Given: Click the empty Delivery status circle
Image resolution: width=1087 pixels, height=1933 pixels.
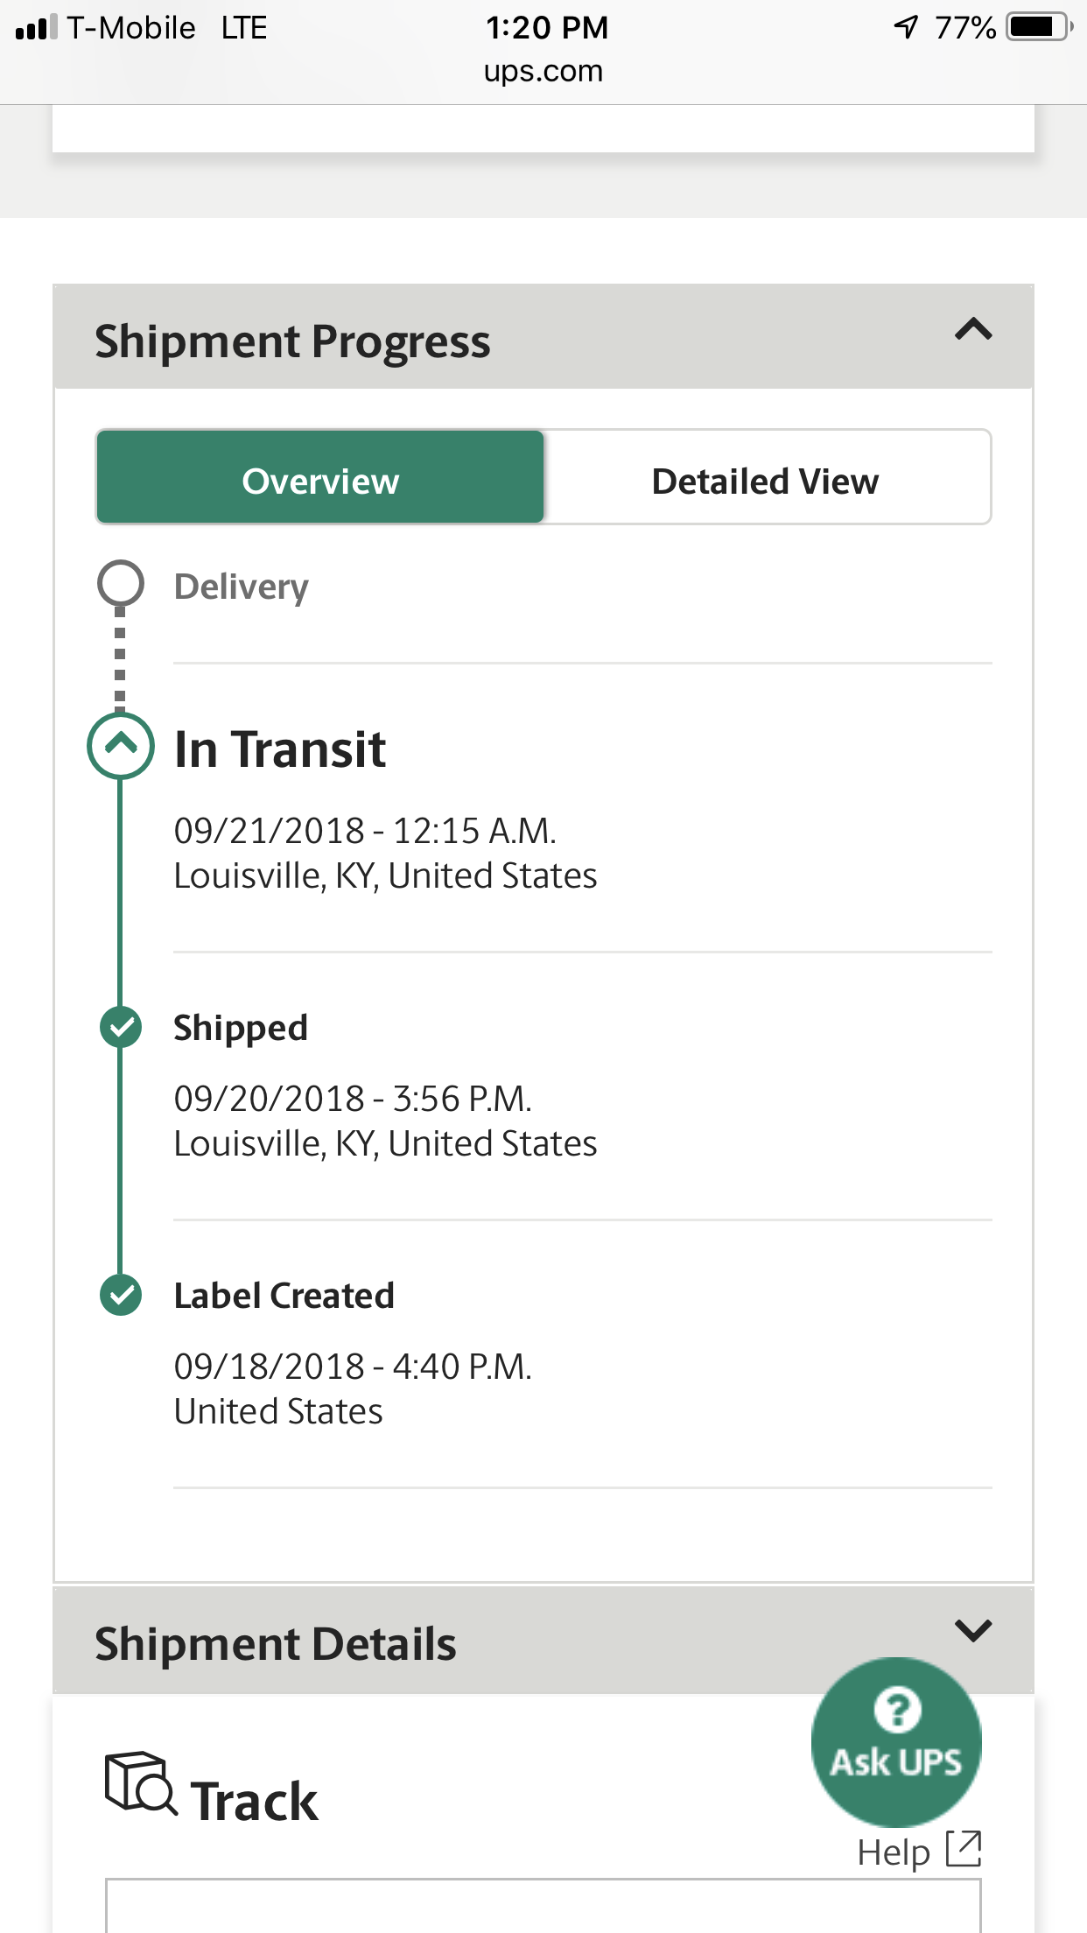Looking at the screenshot, I should click(121, 583).
